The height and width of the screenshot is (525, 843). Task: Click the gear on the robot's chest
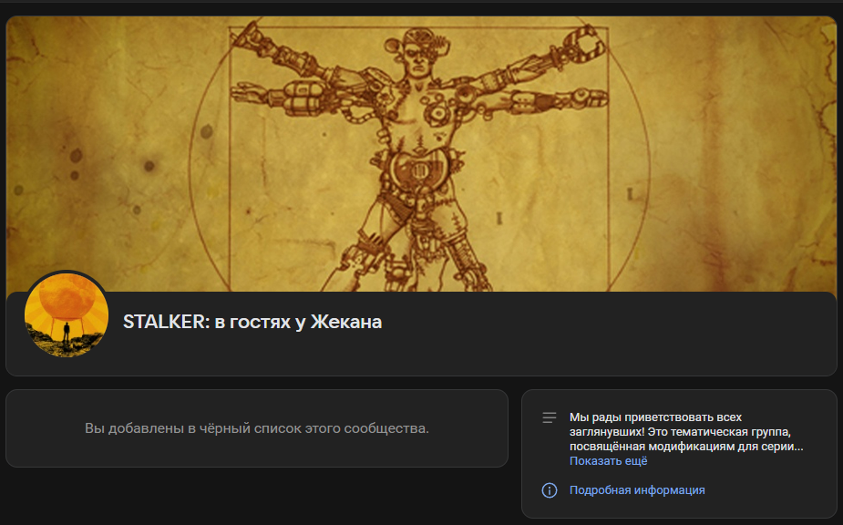tap(438, 111)
